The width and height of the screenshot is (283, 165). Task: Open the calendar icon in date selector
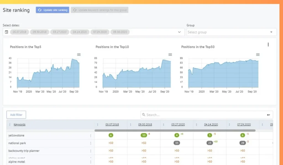[7, 32]
